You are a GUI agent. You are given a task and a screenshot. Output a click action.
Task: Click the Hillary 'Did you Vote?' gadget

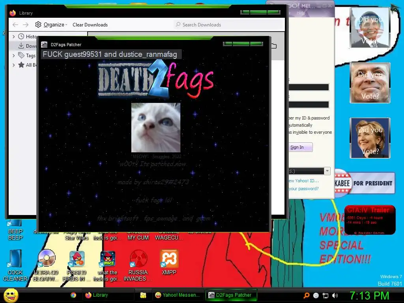click(370, 138)
